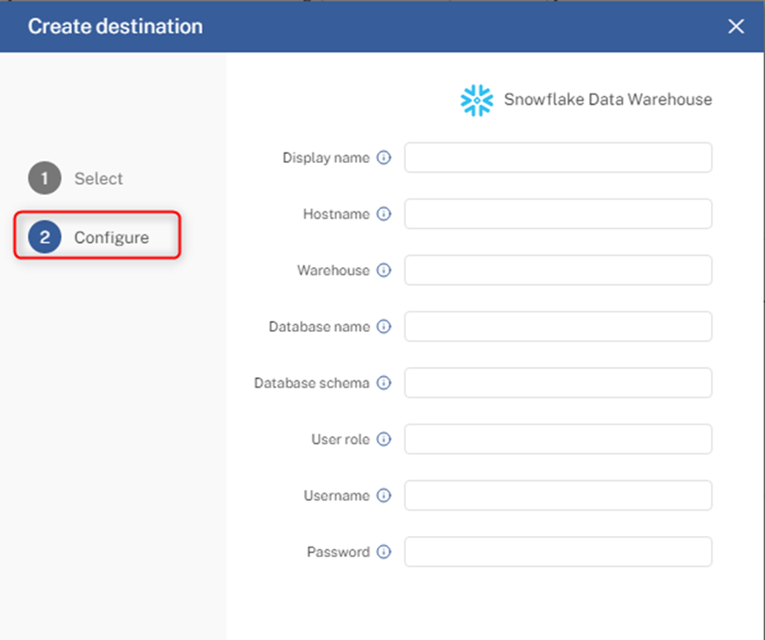Image resolution: width=765 pixels, height=640 pixels.
Task: Focus the Warehouse input field
Action: [558, 270]
